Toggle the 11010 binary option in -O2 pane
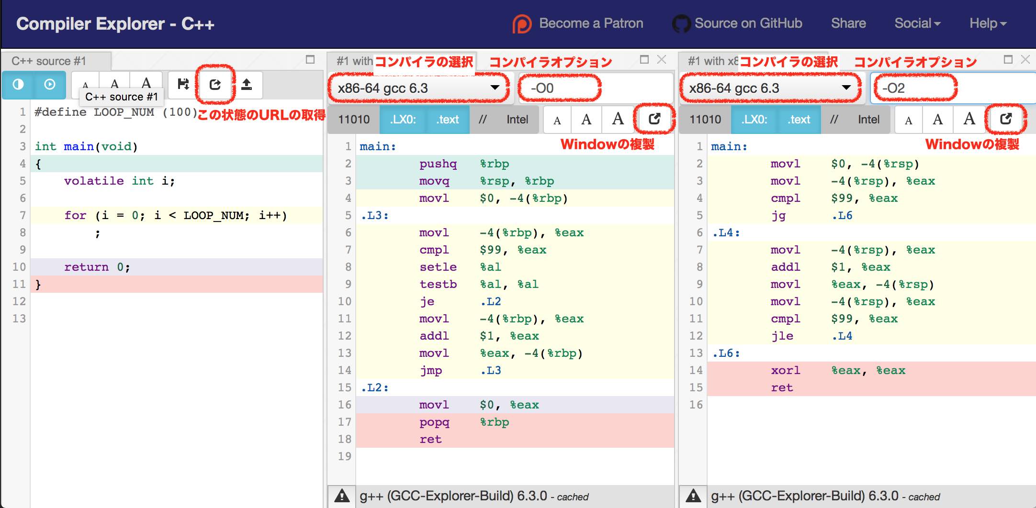 tap(706, 120)
